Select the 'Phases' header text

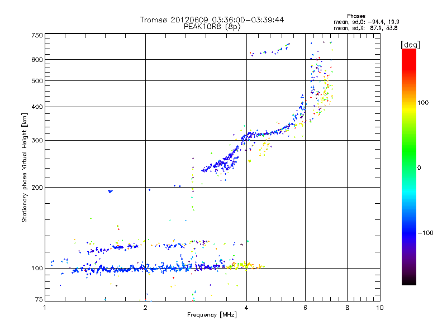point(356,16)
